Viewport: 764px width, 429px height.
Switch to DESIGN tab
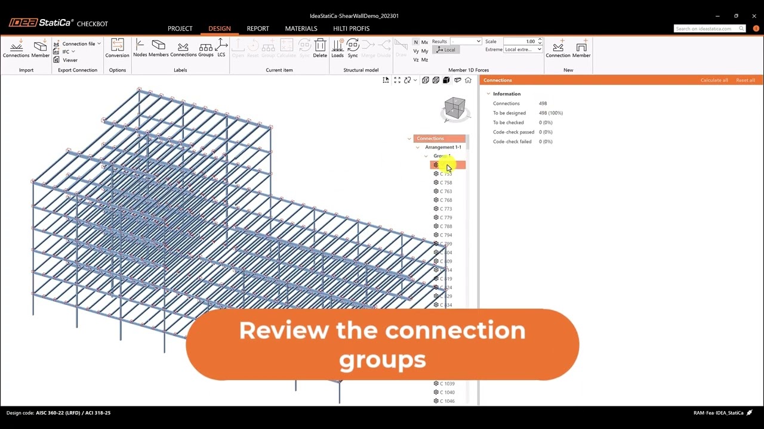[x=219, y=29]
